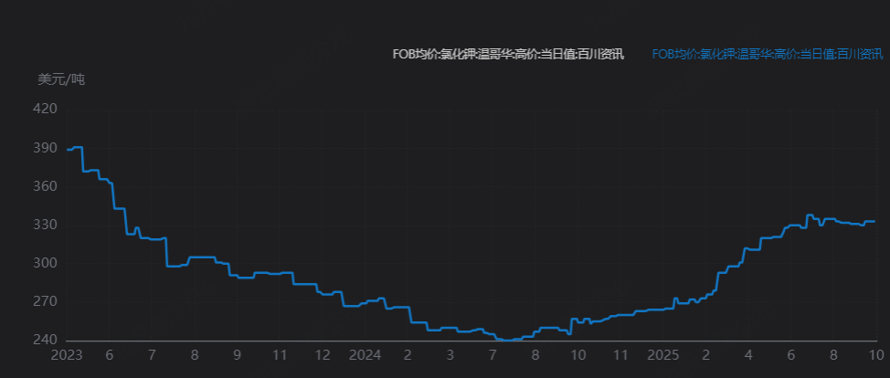Toggle the white-text FOB均价 氯化钾 legend entry
Image resolution: width=890 pixels, height=378 pixels.
tap(508, 55)
